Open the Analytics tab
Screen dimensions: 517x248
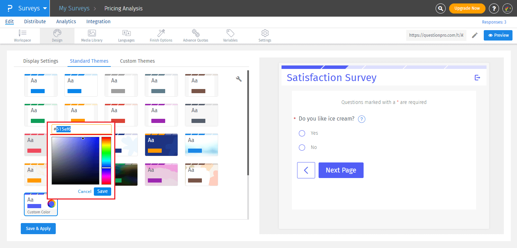(66, 21)
